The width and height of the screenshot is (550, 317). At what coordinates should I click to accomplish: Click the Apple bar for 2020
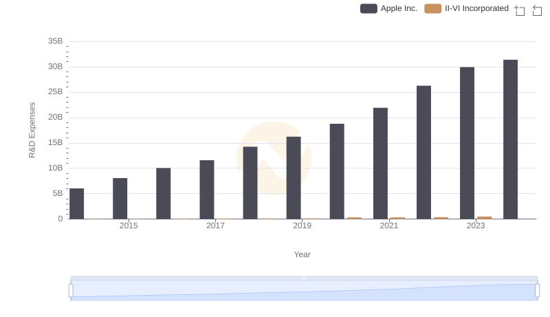[x=337, y=171]
